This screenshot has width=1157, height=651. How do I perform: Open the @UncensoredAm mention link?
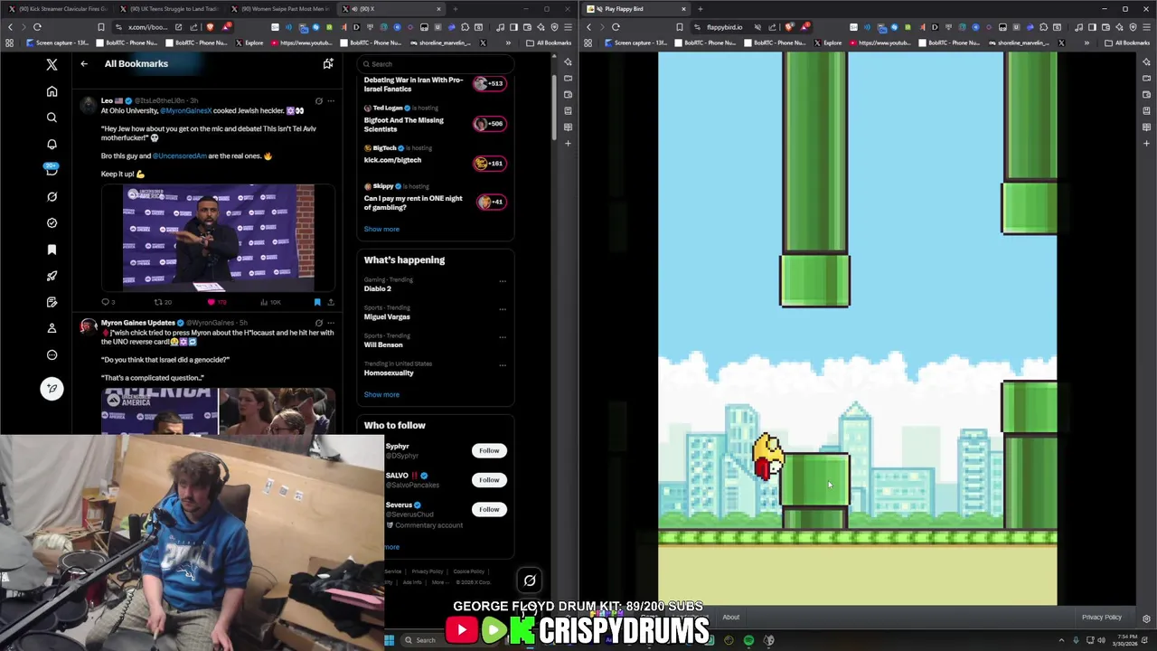click(180, 156)
